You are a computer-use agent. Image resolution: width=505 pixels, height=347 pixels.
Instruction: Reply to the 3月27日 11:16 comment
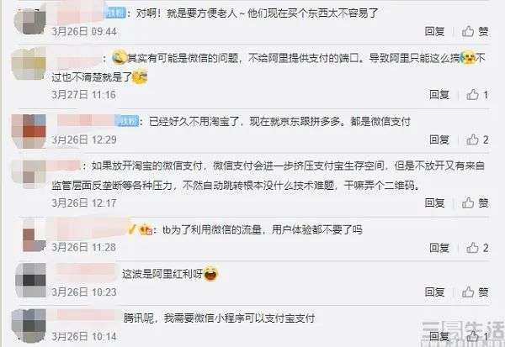pyautogui.click(x=439, y=95)
